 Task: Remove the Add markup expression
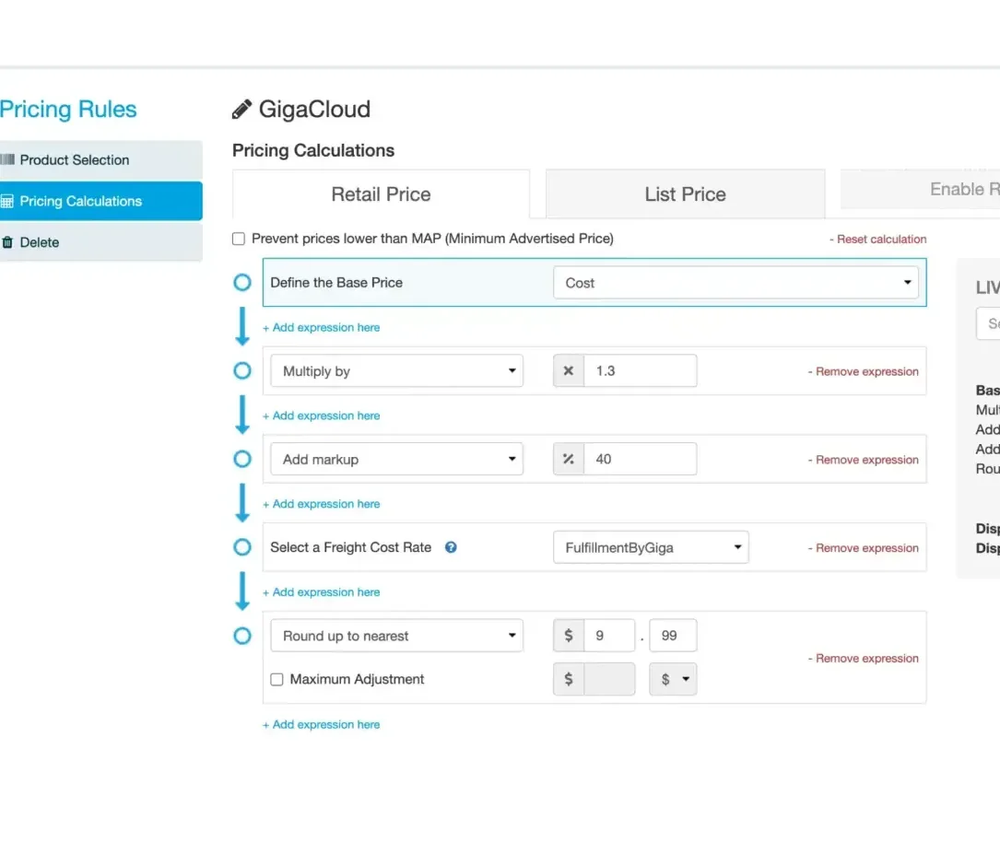863,460
